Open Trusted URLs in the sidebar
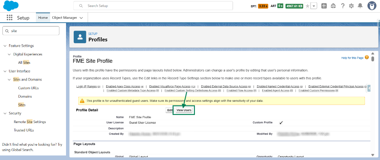Image resolution: width=380 pixels, height=160 pixels. click(24, 130)
